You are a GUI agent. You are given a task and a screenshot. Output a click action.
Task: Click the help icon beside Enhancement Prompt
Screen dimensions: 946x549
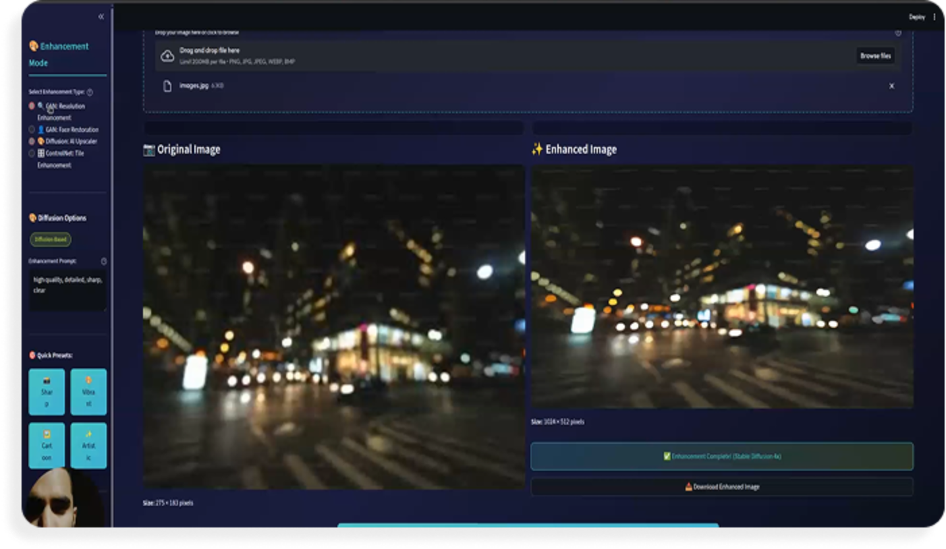[104, 261]
